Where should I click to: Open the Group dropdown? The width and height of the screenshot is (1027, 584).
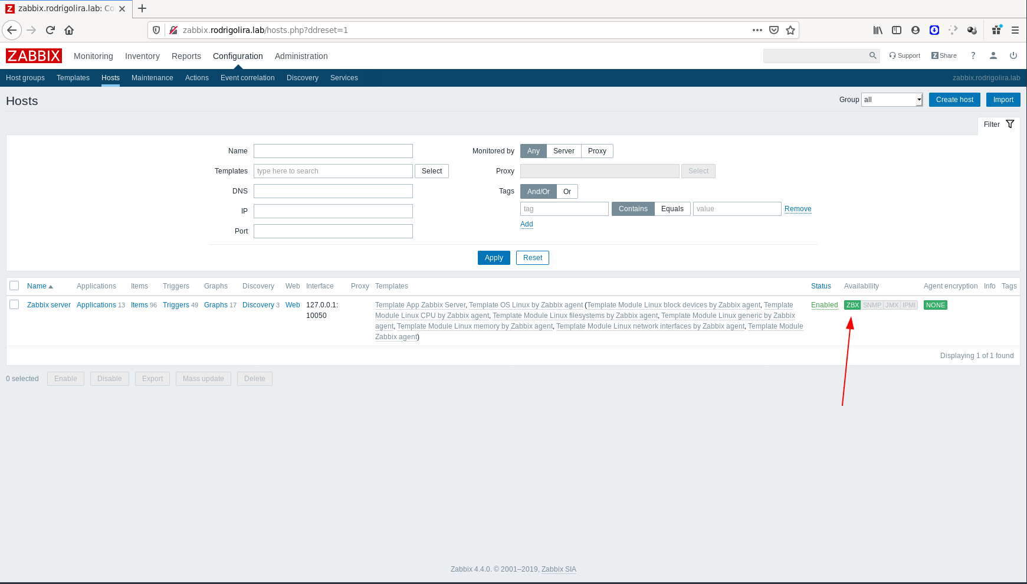point(891,100)
